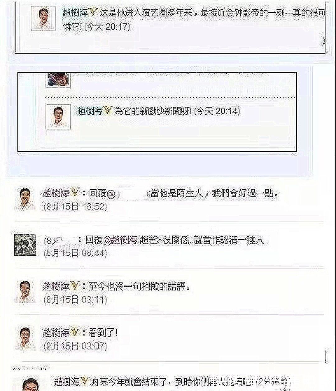Click the cropped avatar above the 20:14 comment
This screenshot has width=336, height=391.
click(x=58, y=80)
